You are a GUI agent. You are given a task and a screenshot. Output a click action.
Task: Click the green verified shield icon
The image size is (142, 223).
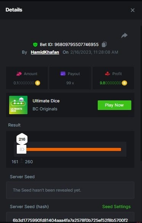tap(35, 45)
